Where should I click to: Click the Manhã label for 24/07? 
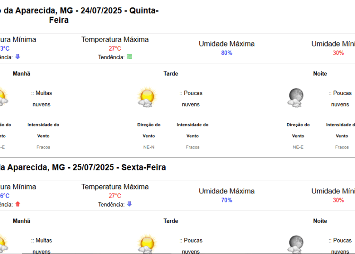tap(21, 73)
